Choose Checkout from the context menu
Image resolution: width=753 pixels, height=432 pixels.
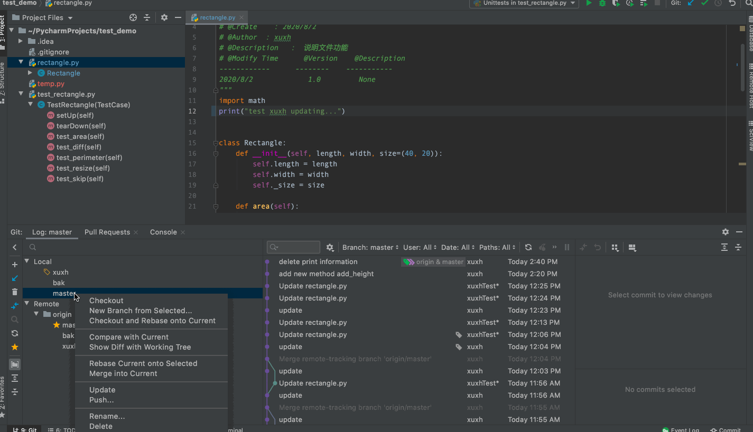[106, 300]
